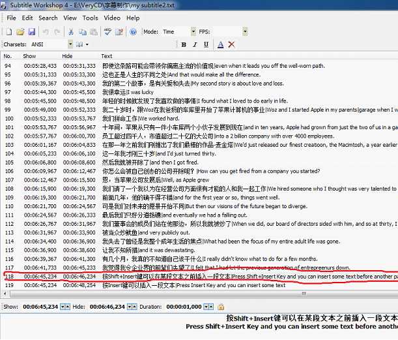Copy the selected subtitle
Screen dimensions: 398x340
pos(82,32)
